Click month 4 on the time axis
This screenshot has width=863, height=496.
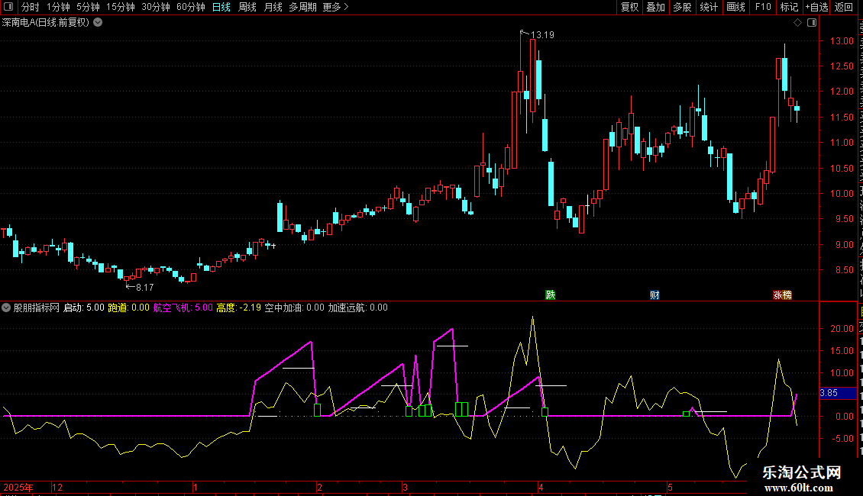[541, 488]
